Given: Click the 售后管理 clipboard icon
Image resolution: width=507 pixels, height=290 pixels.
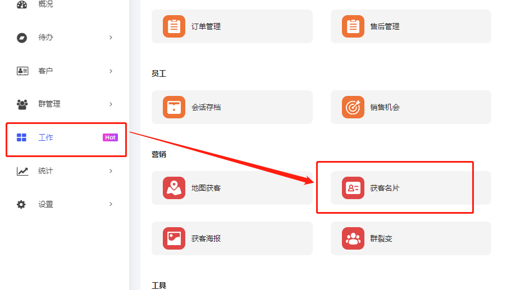Looking at the screenshot, I should 353,26.
